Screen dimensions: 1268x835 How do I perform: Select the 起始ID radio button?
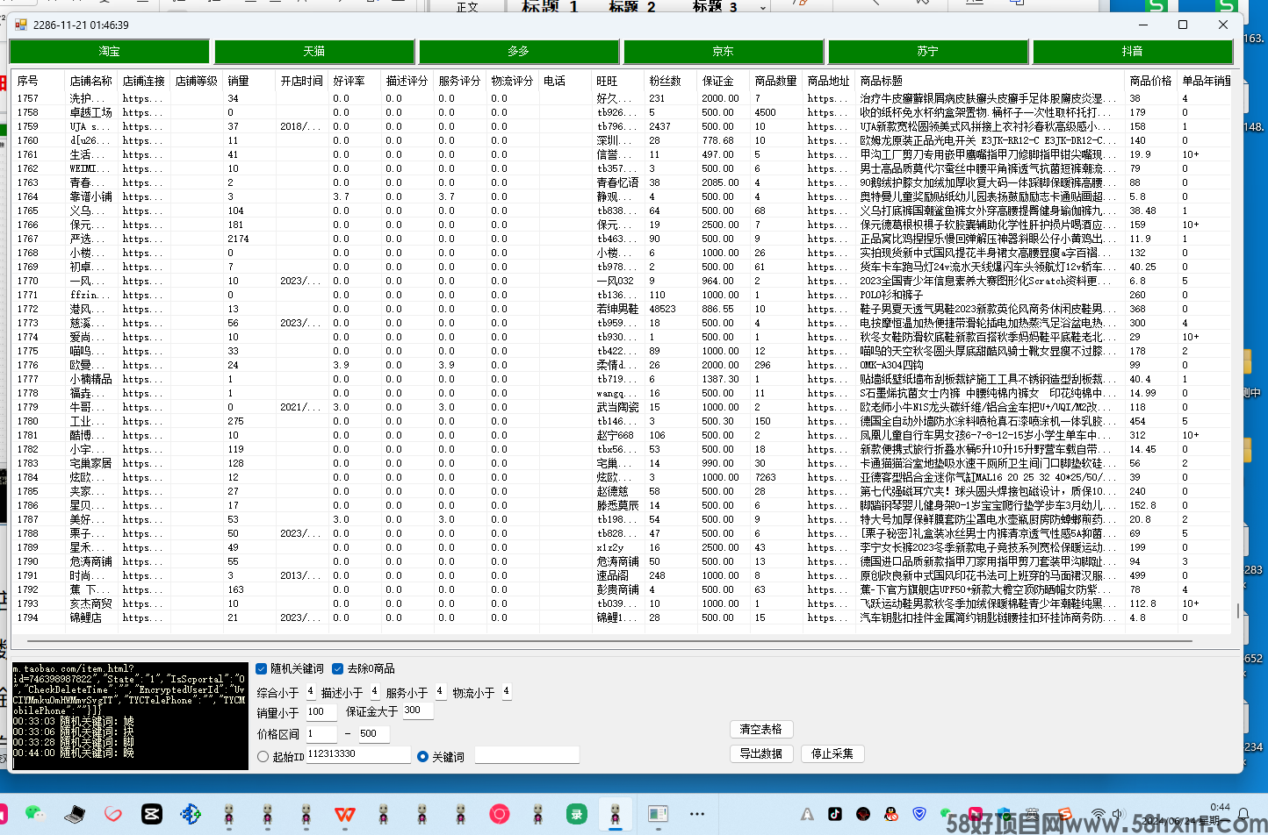[263, 756]
